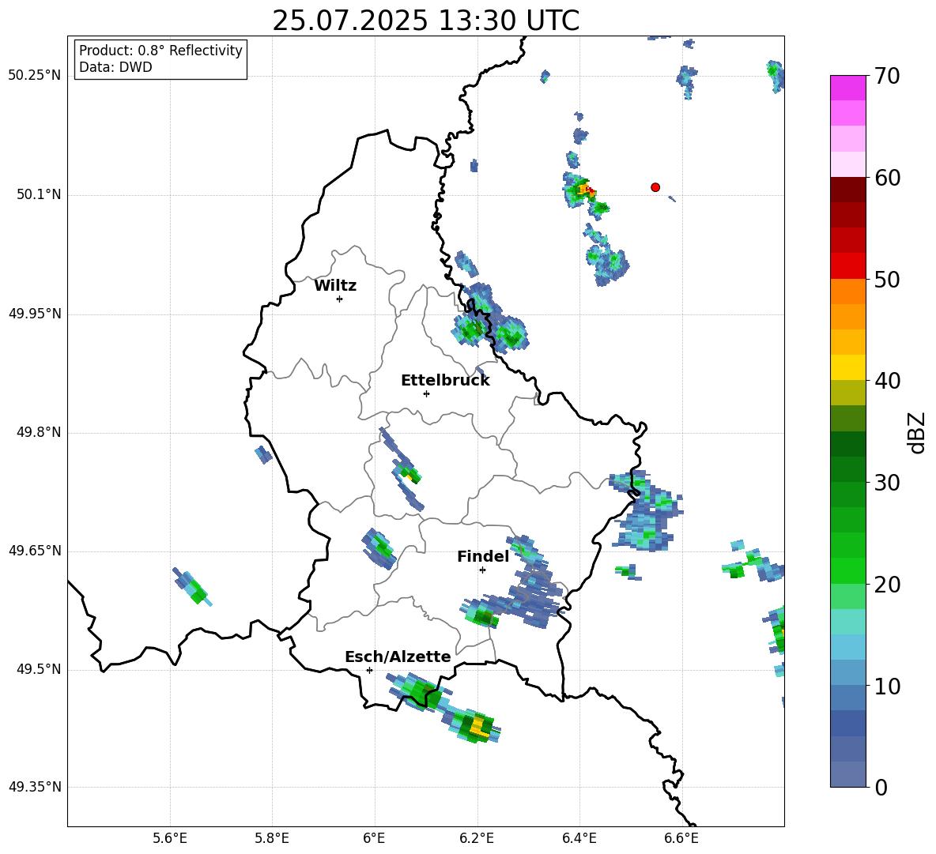Click the 6.4°E longitude tick label

tap(579, 838)
